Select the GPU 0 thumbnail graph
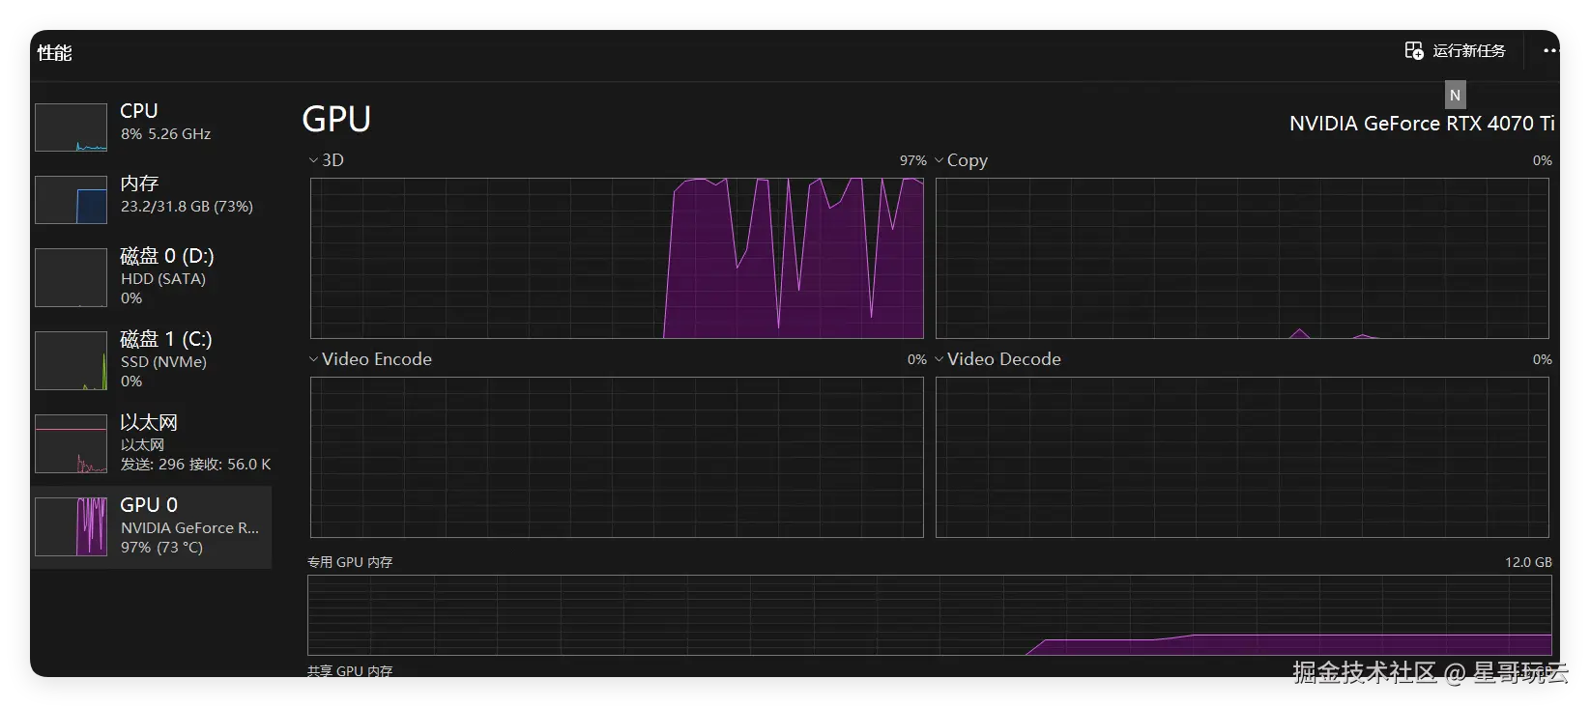The width and height of the screenshot is (1590, 707). pyautogui.click(x=71, y=526)
